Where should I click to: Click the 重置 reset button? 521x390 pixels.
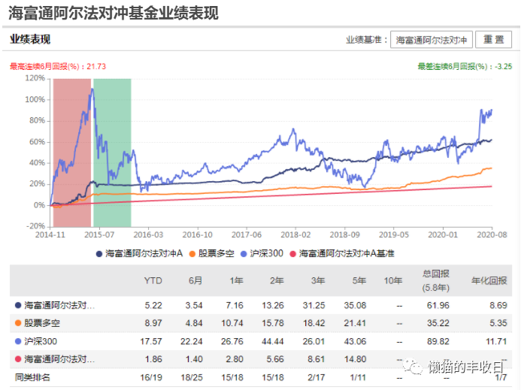pyautogui.click(x=493, y=40)
